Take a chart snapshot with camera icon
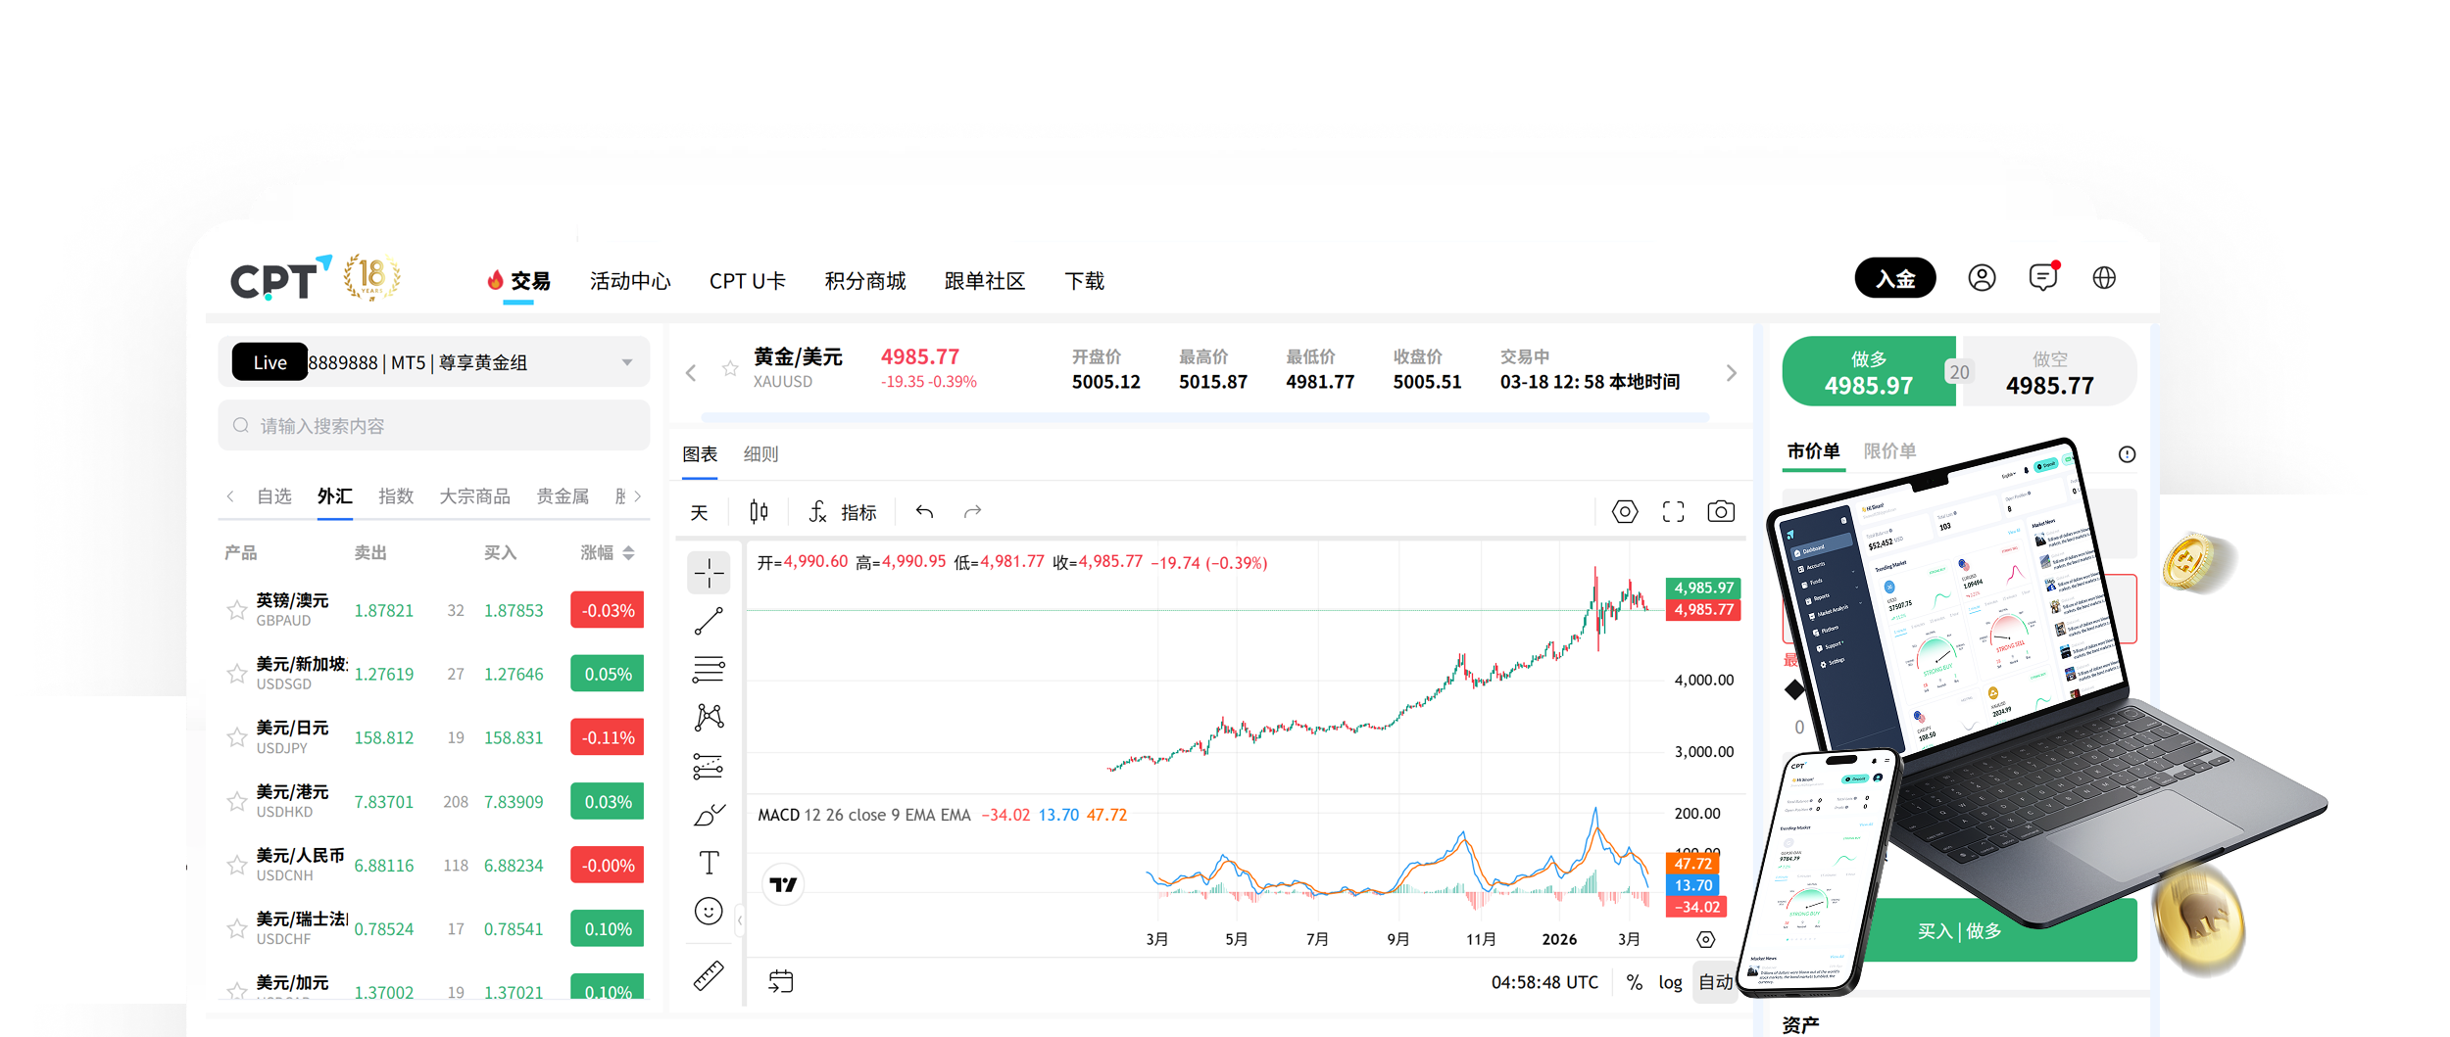This screenshot has width=2450, height=1037. click(1720, 512)
